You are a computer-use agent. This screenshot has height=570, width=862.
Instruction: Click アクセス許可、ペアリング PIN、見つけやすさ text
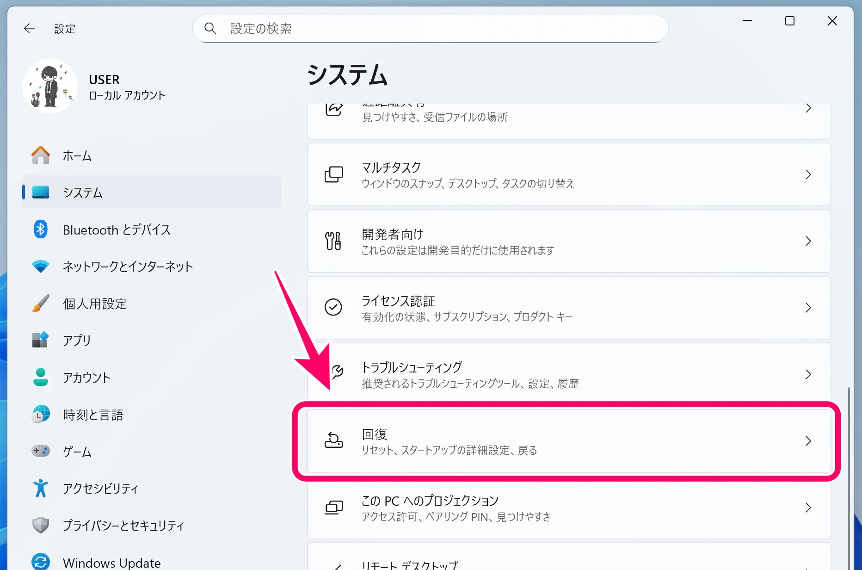pos(456,517)
